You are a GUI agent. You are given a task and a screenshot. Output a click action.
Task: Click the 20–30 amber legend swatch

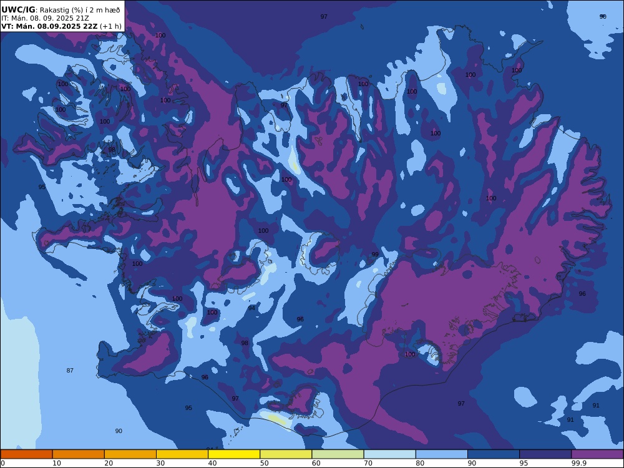[x=130, y=454]
